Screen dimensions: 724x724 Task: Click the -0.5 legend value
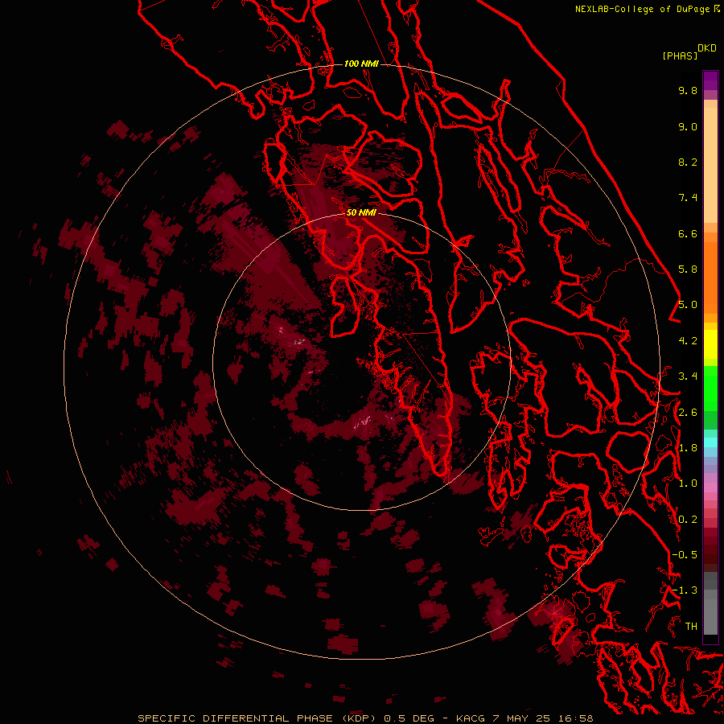685,555
